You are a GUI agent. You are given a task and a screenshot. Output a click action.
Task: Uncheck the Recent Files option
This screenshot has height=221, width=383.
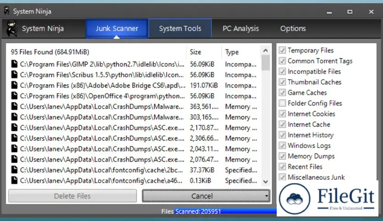click(282, 167)
